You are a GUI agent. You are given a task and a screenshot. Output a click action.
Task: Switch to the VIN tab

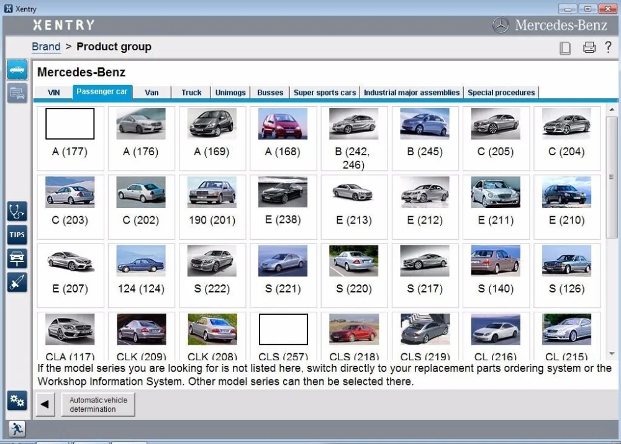[x=54, y=93]
